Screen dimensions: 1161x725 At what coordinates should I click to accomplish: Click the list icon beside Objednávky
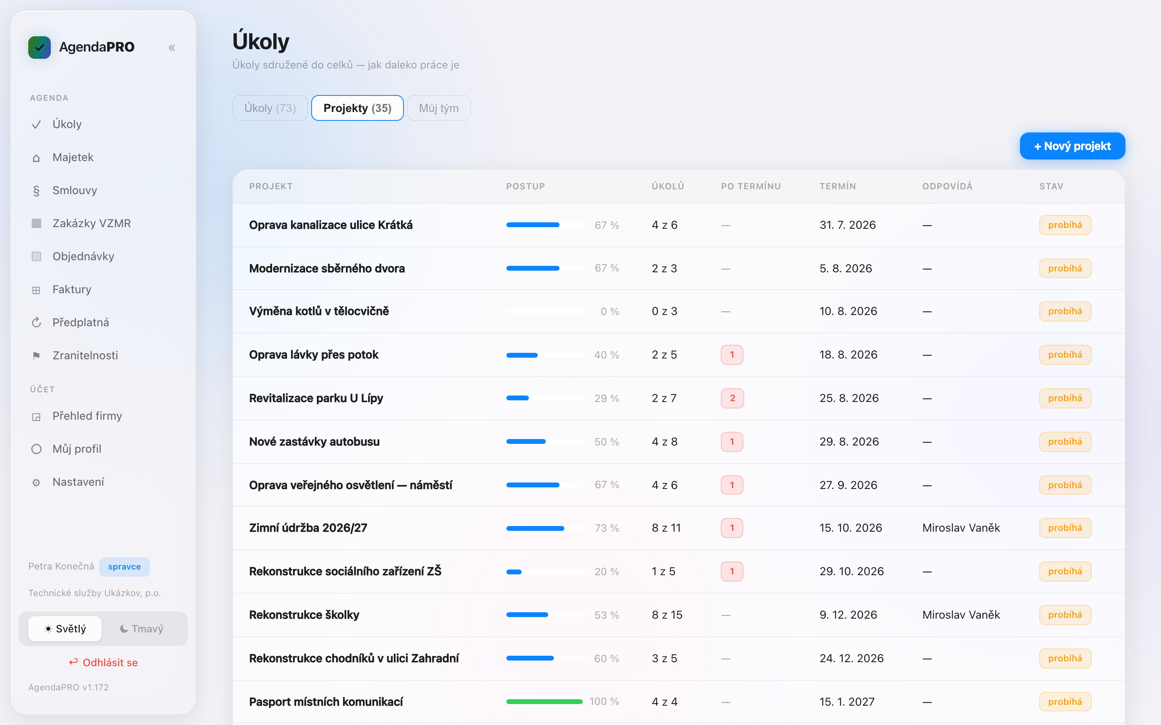[36, 257]
